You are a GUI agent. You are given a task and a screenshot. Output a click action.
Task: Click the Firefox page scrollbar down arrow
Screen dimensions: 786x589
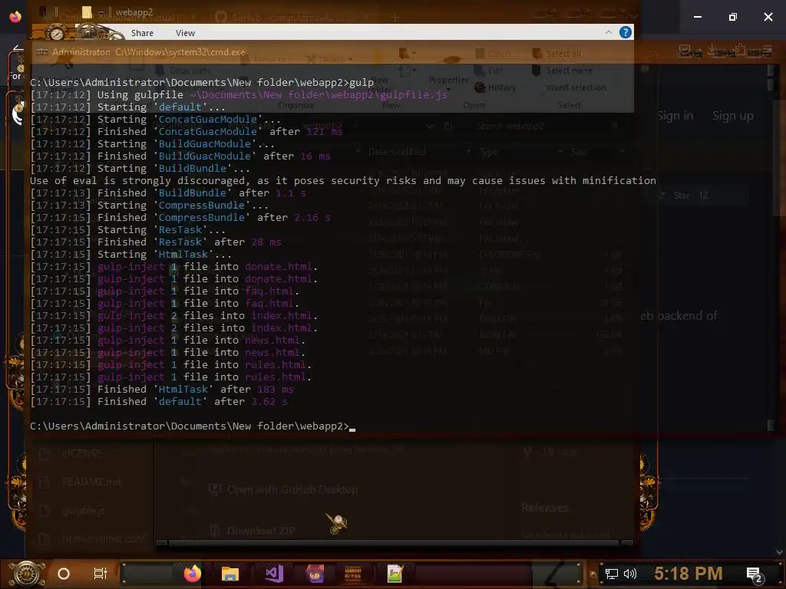pos(780,552)
